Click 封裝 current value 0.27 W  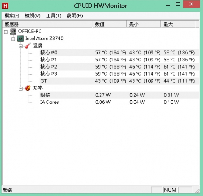[x=103, y=95]
